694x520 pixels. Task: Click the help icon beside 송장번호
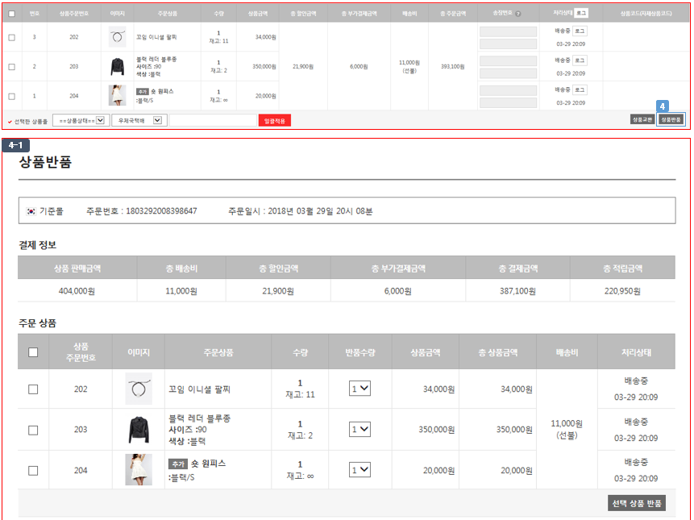pos(517,14)
